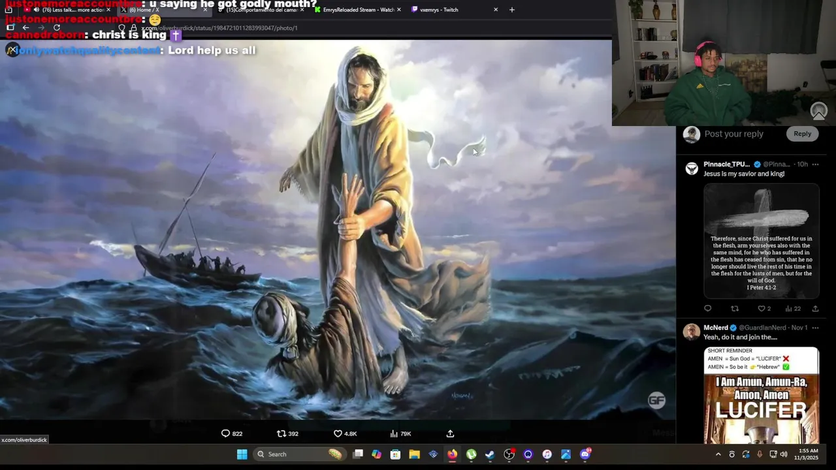Click the x.com address bar URL

point(219,28)
